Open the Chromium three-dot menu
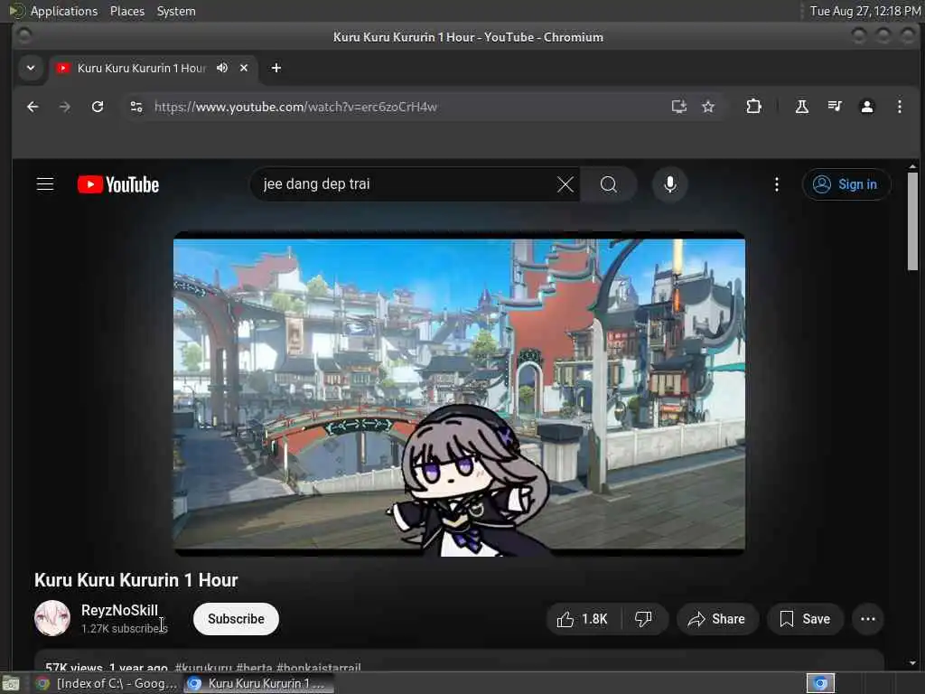The height and width of the screenshot is (694, 925). tap(899, 107)
